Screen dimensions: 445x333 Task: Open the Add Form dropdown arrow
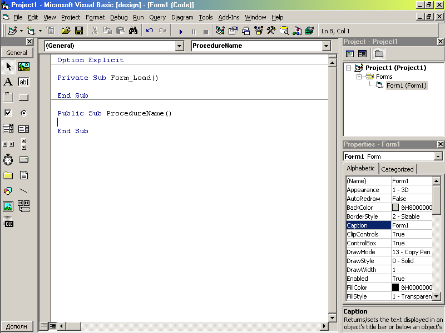40,31
